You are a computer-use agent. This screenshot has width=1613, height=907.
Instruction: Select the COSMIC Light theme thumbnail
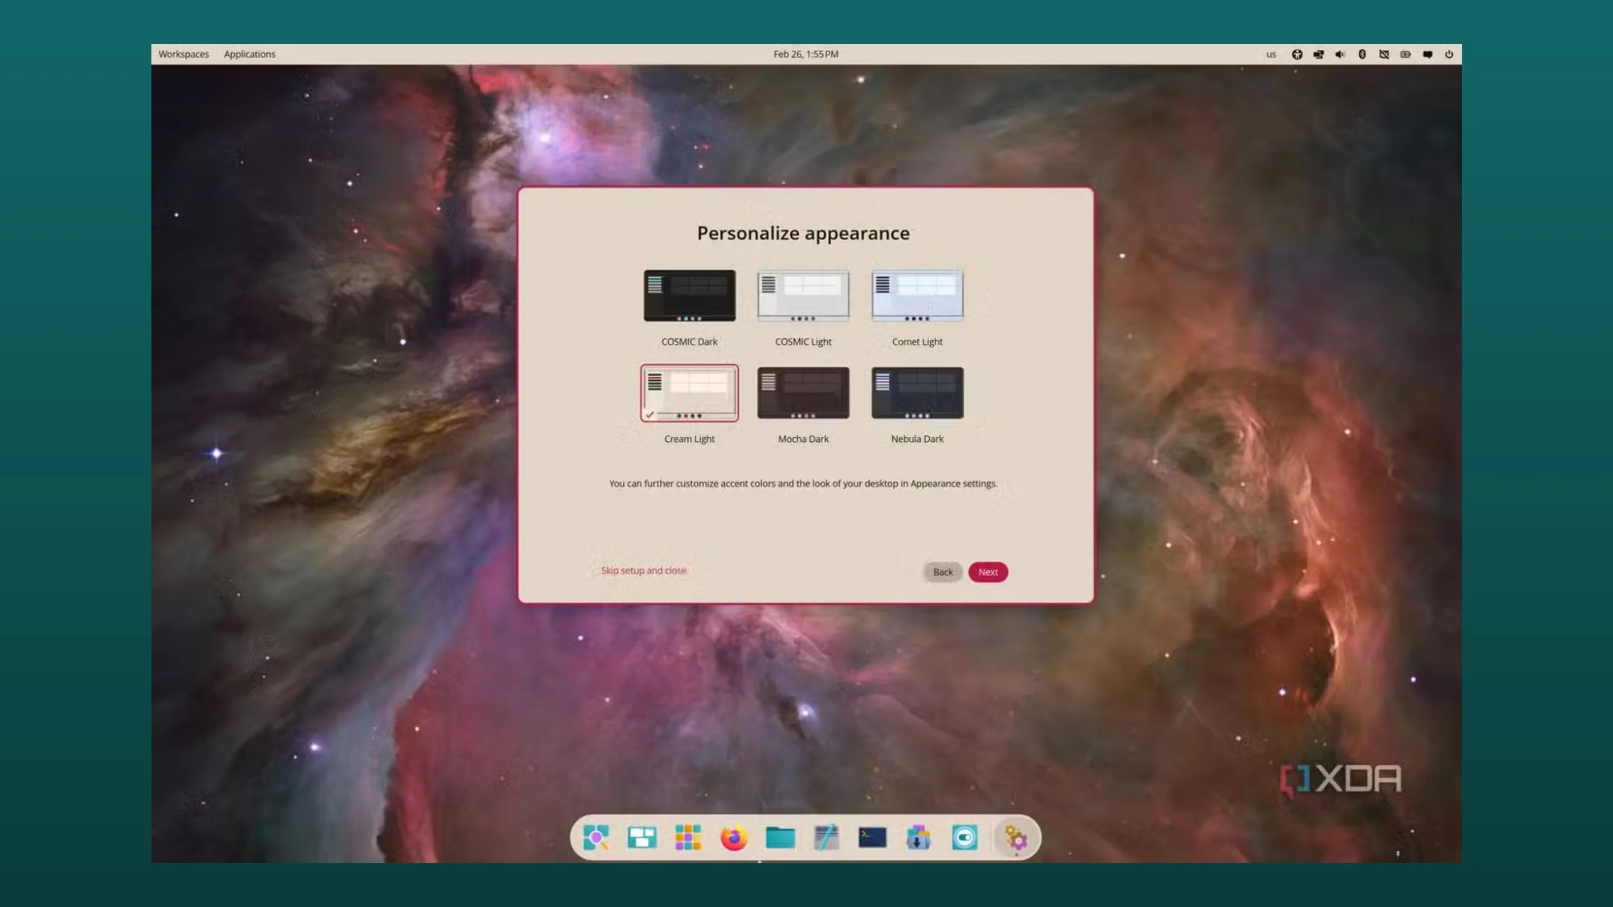(x=803, y=296)
